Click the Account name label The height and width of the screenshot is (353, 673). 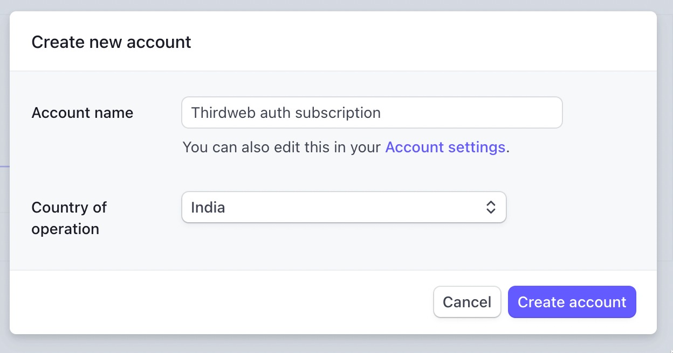(82, 112)
